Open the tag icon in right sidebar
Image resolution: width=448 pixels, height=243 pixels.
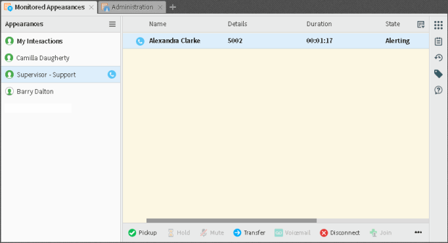pos(438,74)
